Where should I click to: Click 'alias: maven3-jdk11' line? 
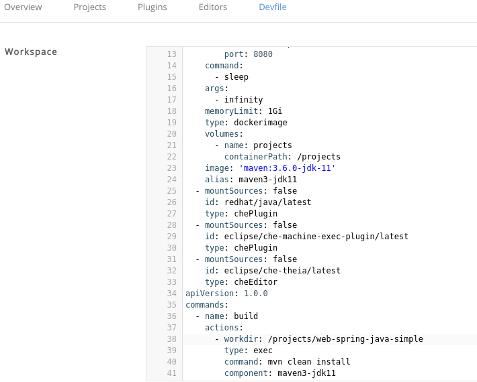click(x=241, y=180)
